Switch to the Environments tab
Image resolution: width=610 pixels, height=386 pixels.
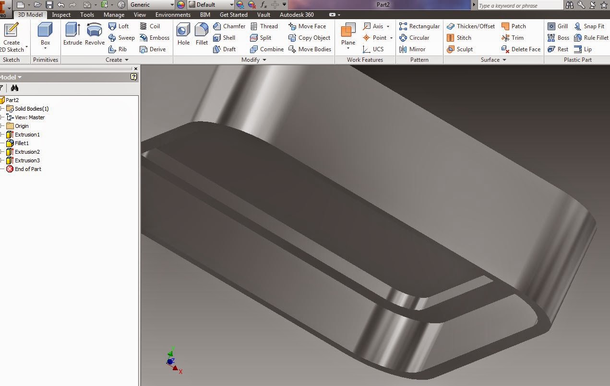(173, 15)
